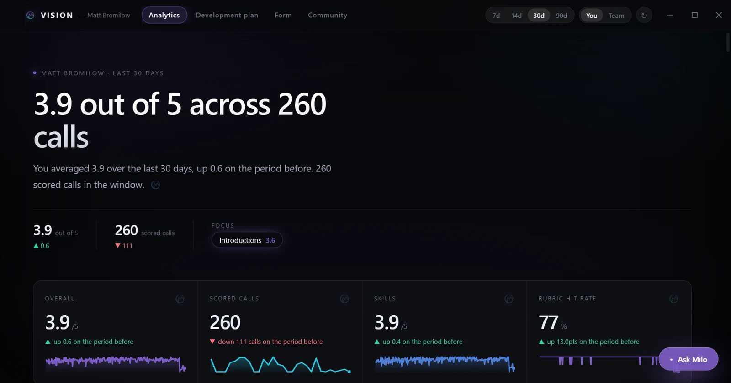The height and width of the screenshot is (383, 731).
Task: Click the green "0.6" increase indicator
Action: click(41, 246)
